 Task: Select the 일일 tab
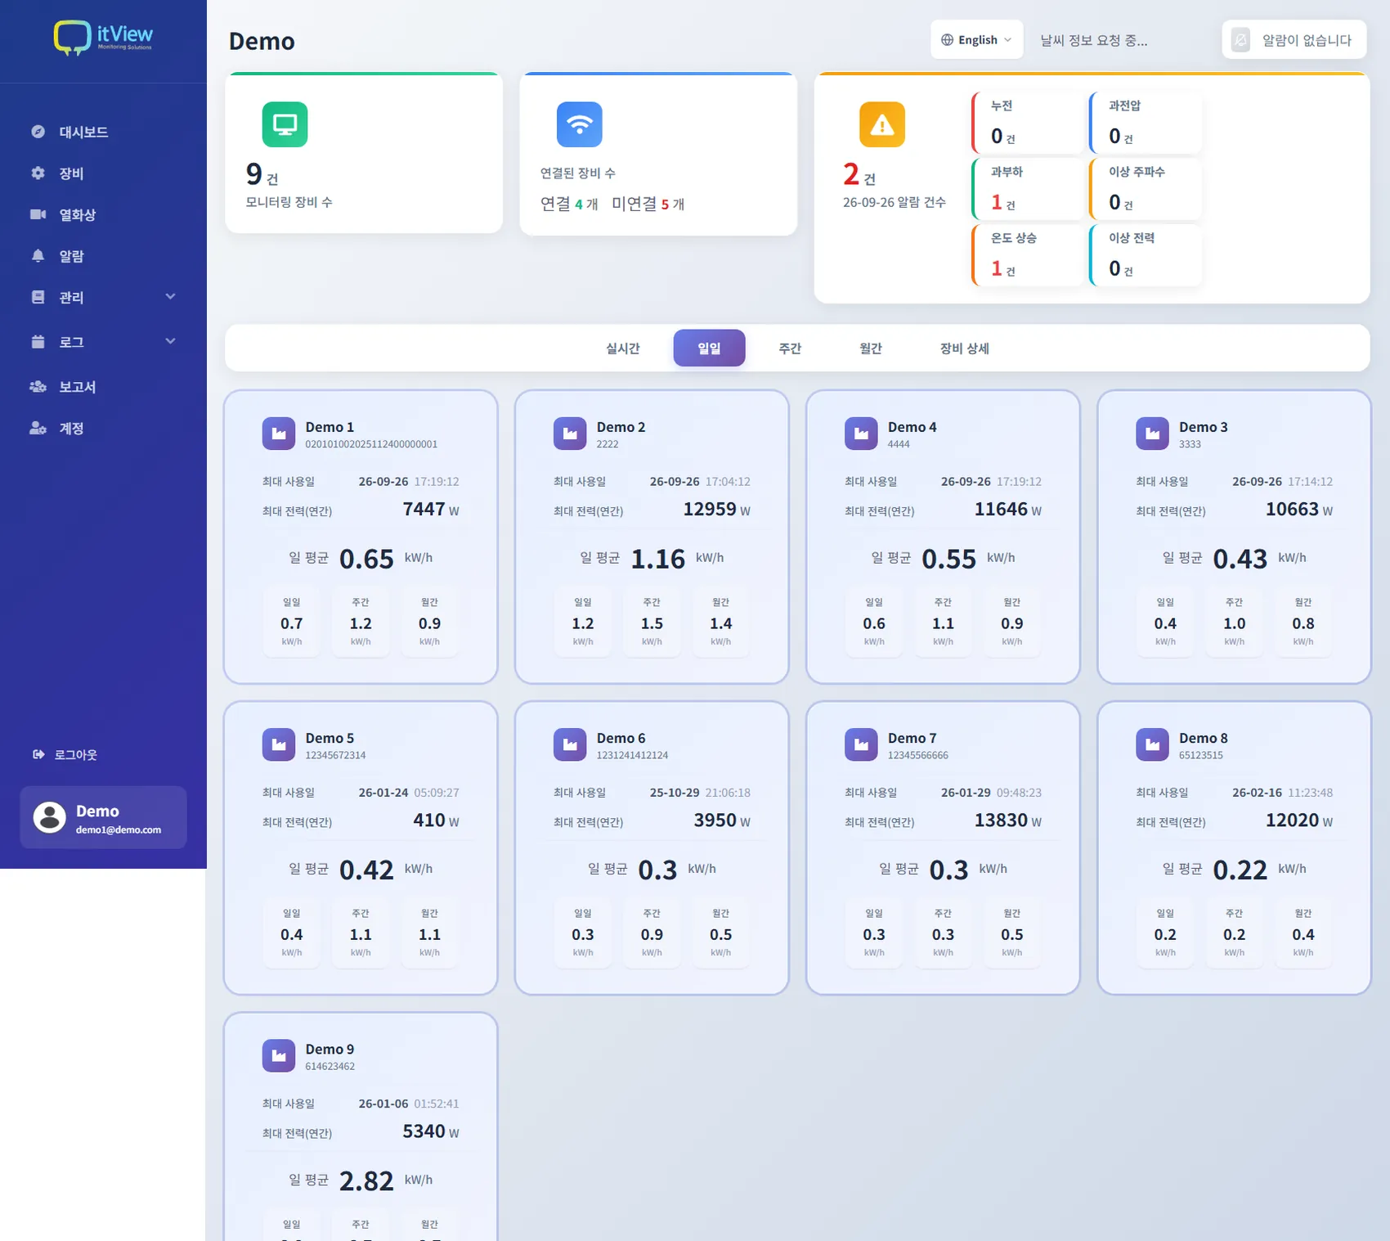(x=709, y=348)
